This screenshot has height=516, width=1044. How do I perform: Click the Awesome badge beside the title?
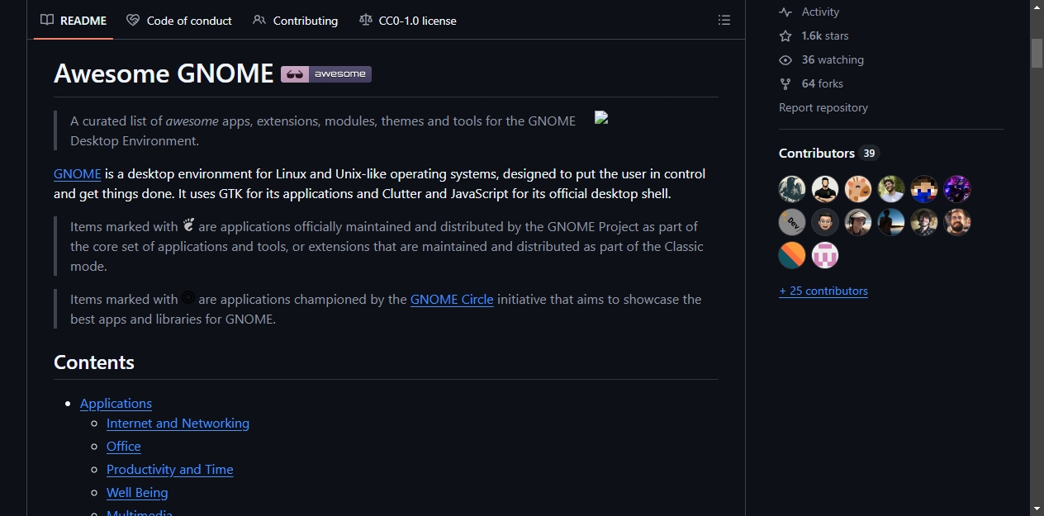326,74
